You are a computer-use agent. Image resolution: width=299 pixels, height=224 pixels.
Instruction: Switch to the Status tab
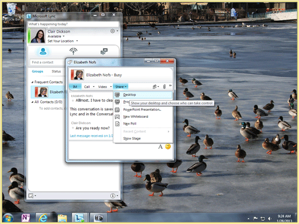56,71
